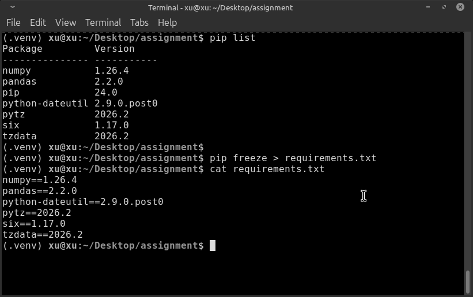
Task: Click the 'Version' column header
Action: 114,49
